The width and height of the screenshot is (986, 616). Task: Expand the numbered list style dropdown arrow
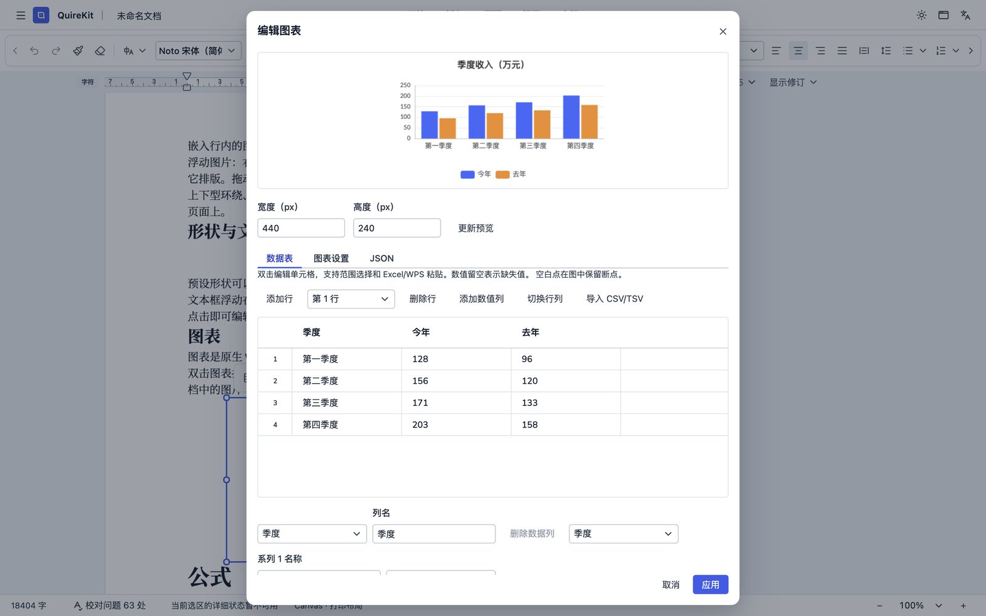pos(956,51)
